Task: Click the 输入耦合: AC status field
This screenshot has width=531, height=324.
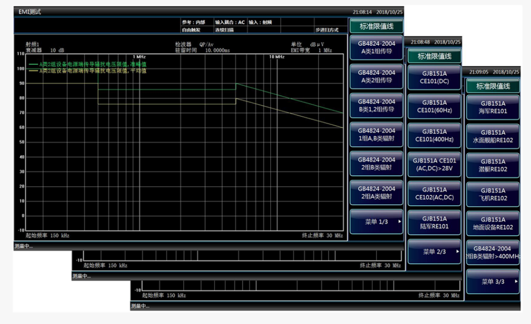Action: 230,23
